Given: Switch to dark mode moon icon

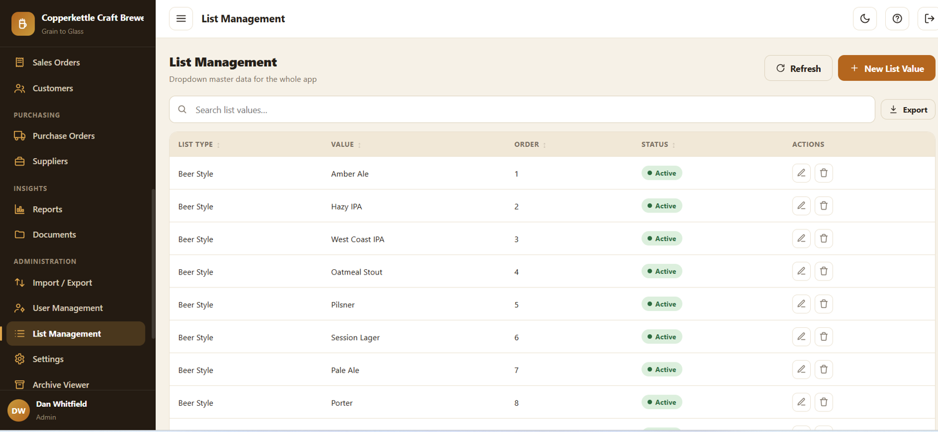Looking at the screenshot, I should 865,19.
